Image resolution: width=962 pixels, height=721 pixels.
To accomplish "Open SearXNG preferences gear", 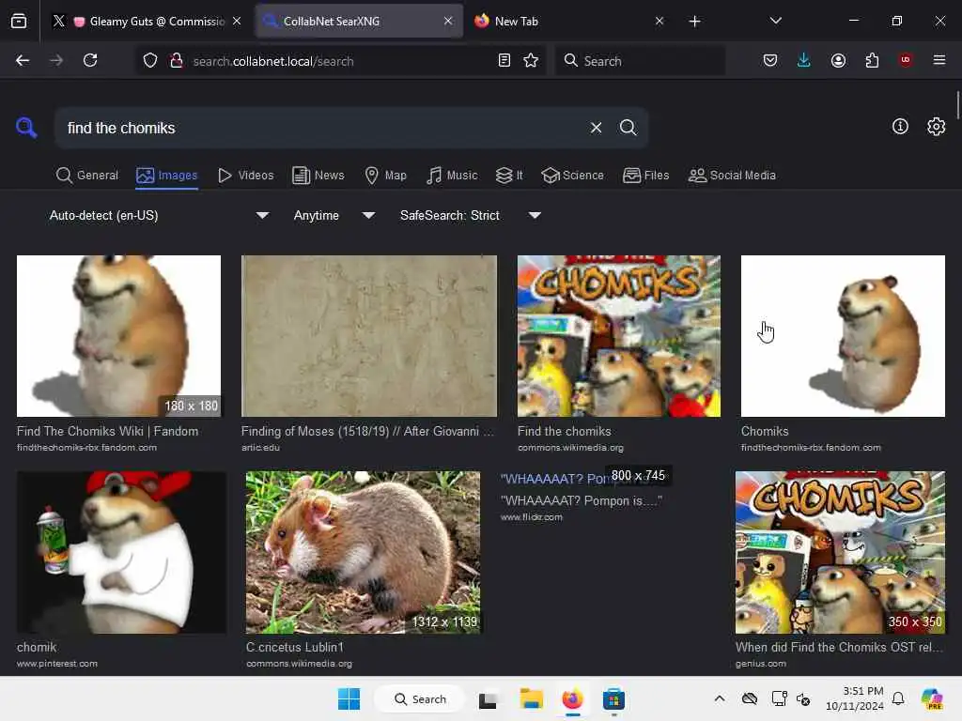I will click(x=937, y=127).
